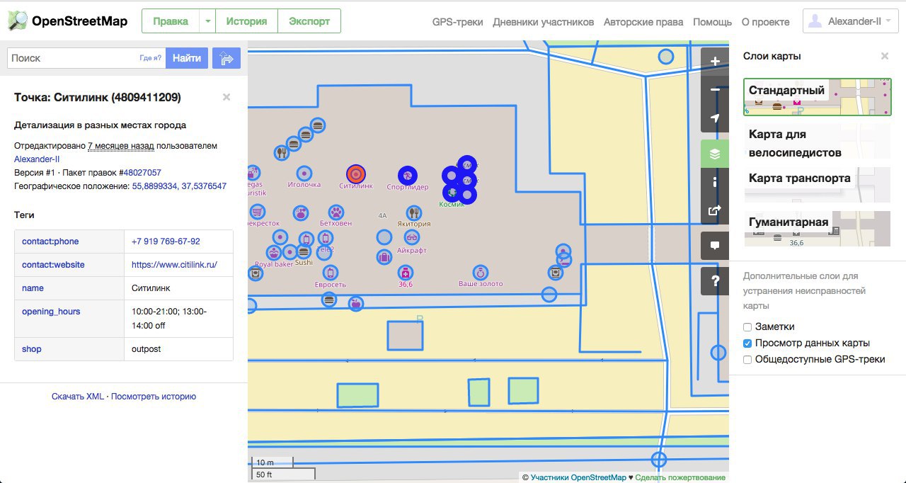
Task: Click the name tag key
Action: click(33, 288)
